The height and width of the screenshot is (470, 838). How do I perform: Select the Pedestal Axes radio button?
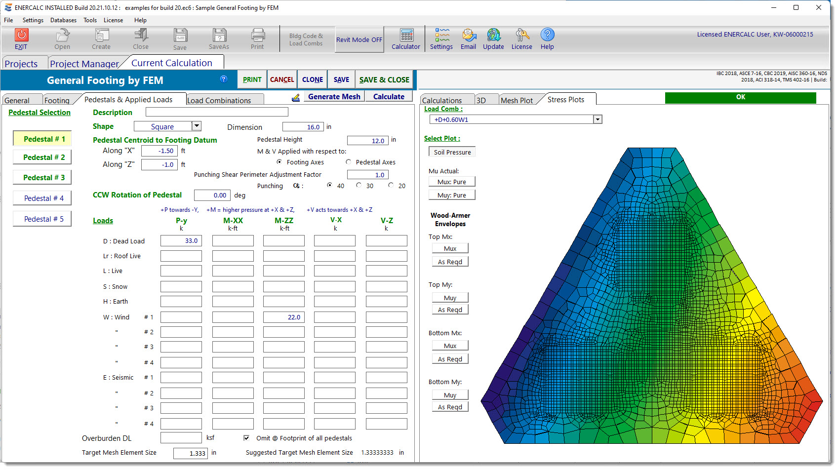(349, 162)
